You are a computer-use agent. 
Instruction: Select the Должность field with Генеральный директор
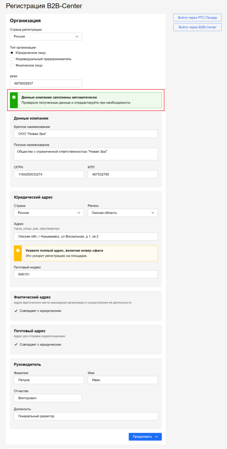pyautogui.click(x=86, y=416)
